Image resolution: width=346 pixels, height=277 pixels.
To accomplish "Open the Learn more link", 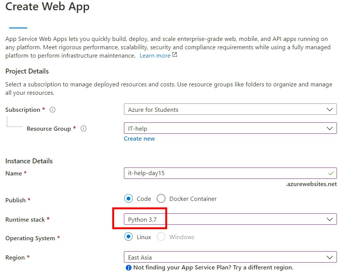I will (x=155, y=55).
